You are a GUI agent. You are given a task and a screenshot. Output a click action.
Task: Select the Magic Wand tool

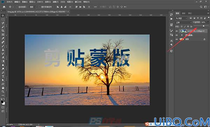tap(3, 27)
